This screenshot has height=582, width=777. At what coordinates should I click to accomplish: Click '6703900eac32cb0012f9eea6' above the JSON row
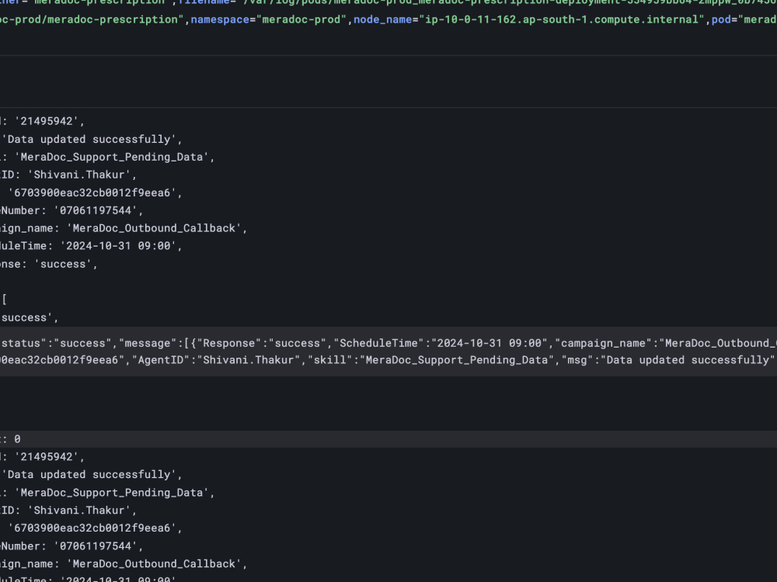tap(92, 192)
